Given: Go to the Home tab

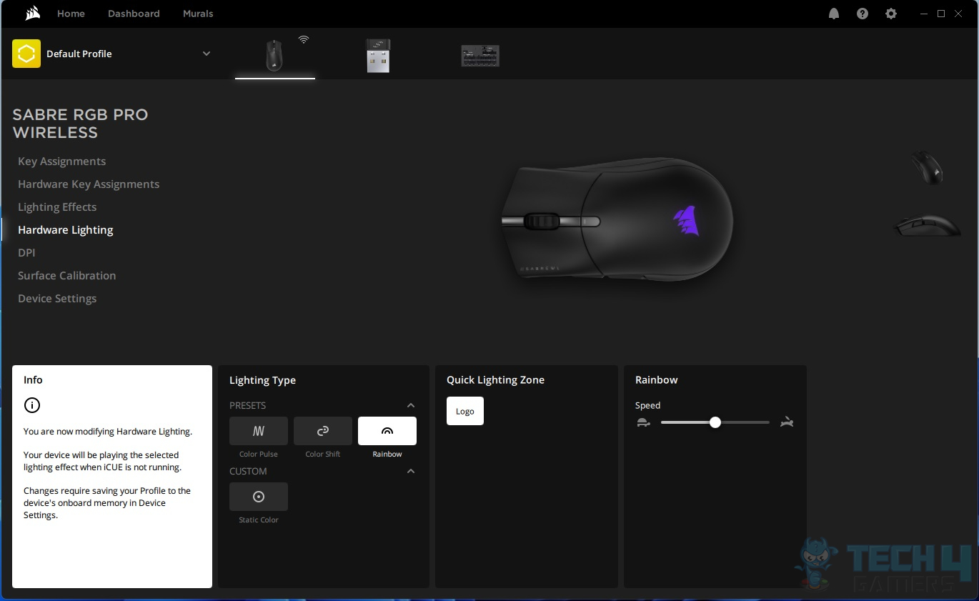Looking at the screenshot, I should point(71,14).
